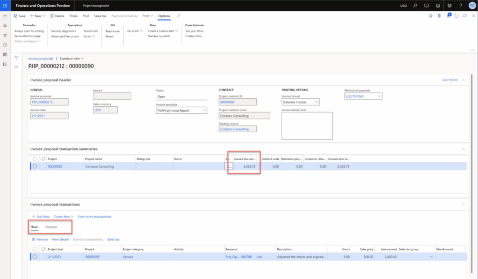Expand the navigation pane hamburger icon

[5, 16]
